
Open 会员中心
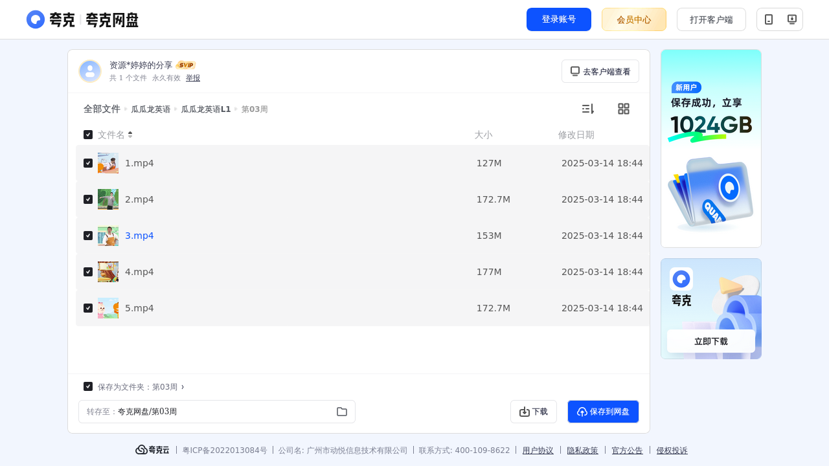pyautogui.click(x=634, y=19)
